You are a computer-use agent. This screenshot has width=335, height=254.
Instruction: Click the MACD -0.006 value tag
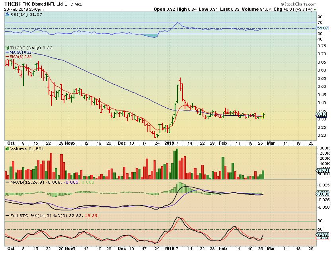[x=323, y=194]
